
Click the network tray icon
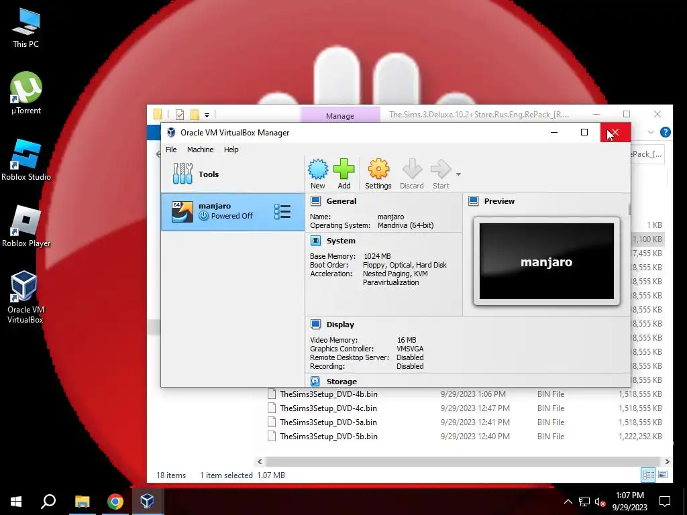[584, 502]
